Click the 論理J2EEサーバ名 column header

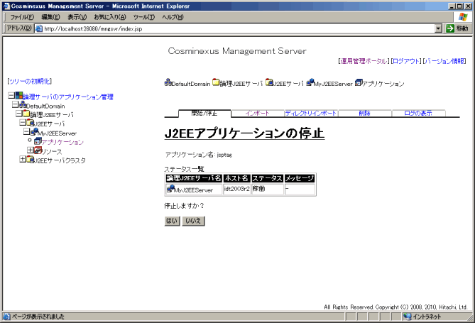point(194,178)
